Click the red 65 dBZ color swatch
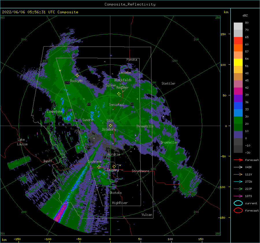 [x=238, y=40]
